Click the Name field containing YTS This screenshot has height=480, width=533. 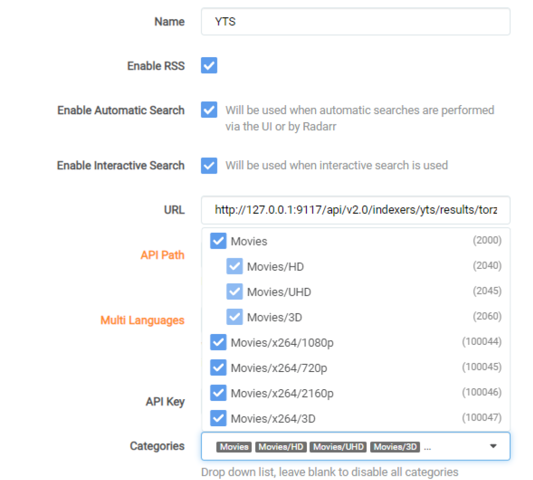[x=355, y=21]
